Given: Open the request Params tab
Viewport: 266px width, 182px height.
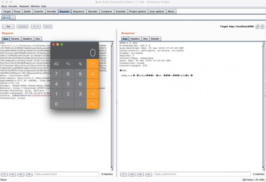Looking at the screenshot, I should point(15,39).
